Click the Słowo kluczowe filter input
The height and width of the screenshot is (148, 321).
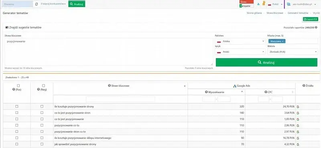tap(120, 99)
